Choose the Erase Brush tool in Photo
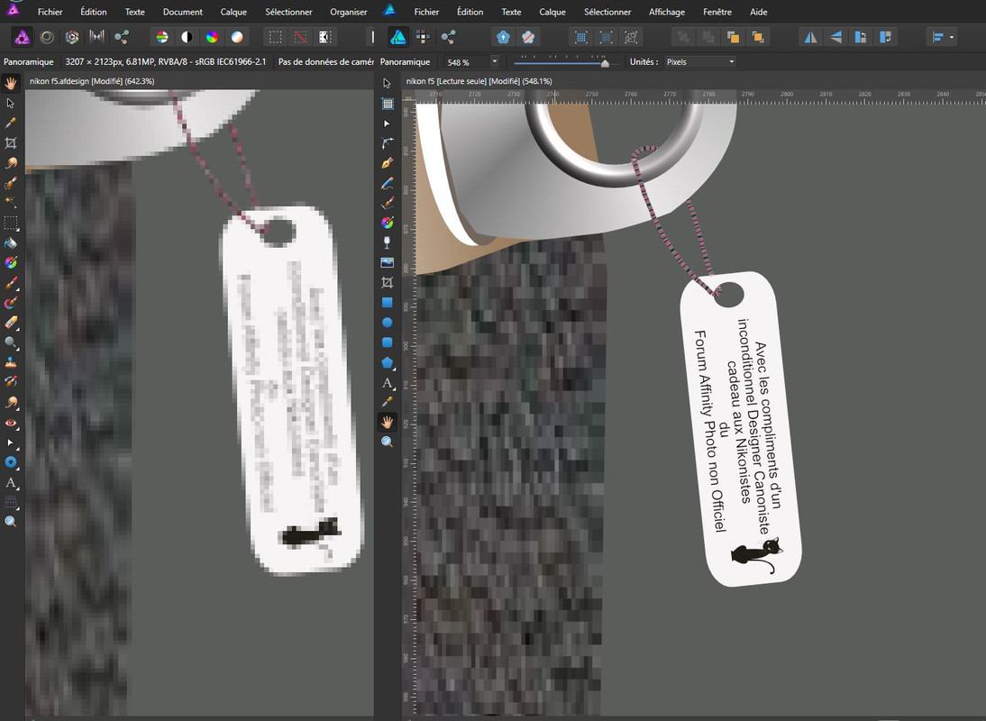Screen dimensions: 986x721 [x=11, y=324]
